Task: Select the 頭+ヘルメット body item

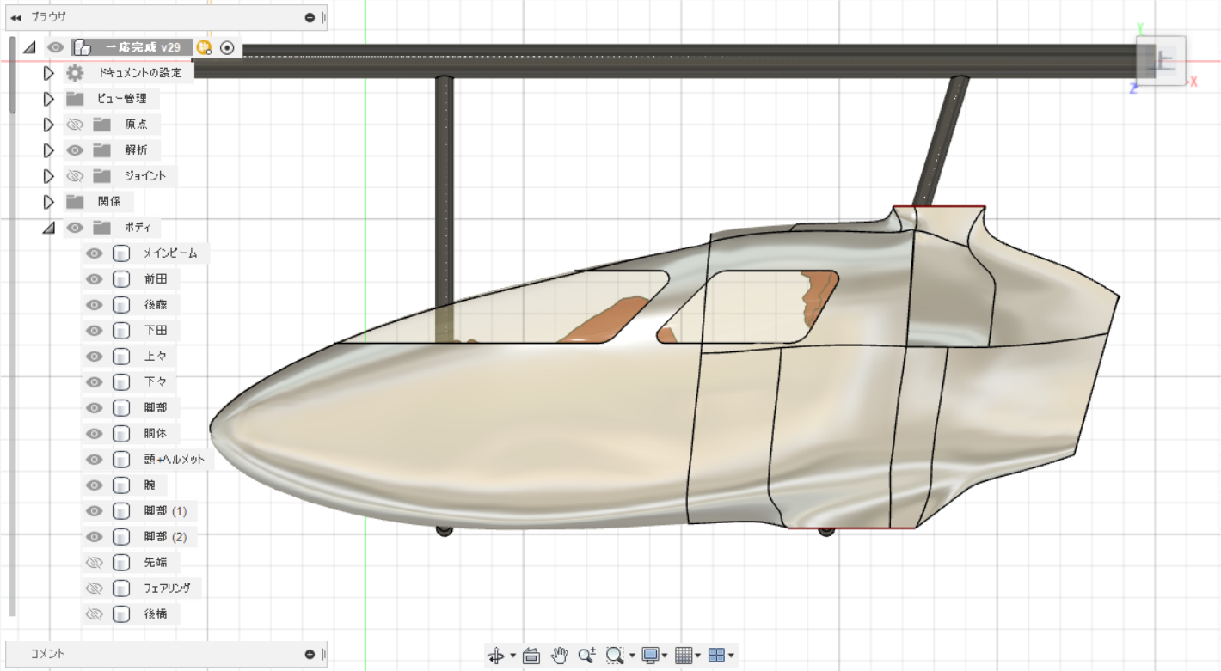Action: click(174, 460)
